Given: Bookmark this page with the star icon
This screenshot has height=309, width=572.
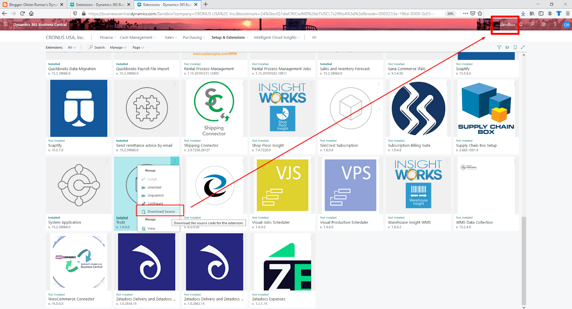Looking at the screenshot, I should pos(480,14).
